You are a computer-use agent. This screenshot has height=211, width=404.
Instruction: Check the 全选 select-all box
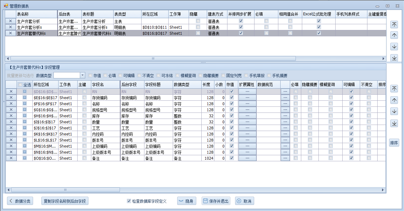click(x=21, y=85)
